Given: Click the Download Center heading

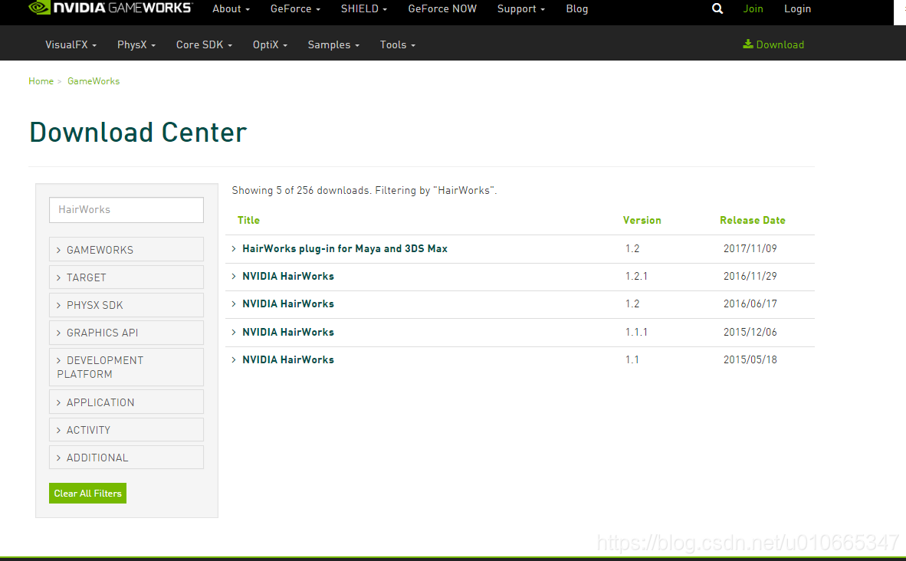Looking at the screenshot, I should [x=138, y=133].
